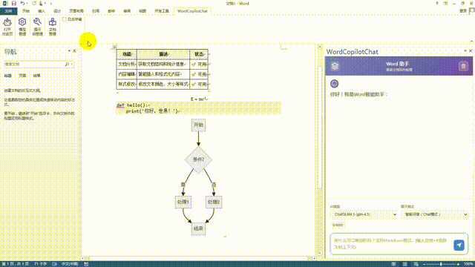Switch to the Design ribbon tab
The image size is (475, 267).
coord(57,11)
